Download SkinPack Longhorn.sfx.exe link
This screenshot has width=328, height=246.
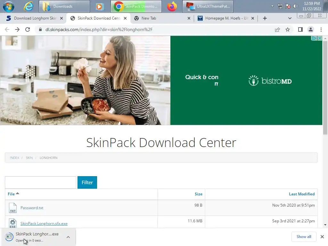coord(44,223)
